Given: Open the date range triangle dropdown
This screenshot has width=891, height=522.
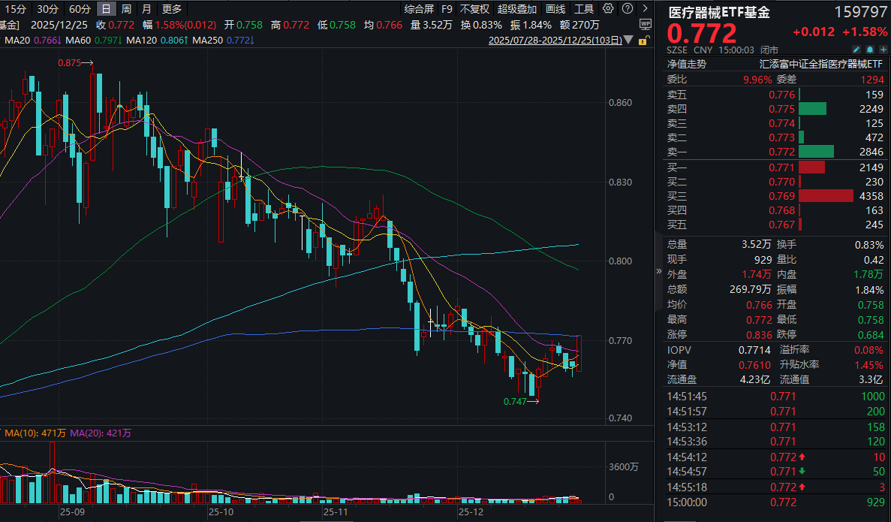Looking at the screenshot, I should pos(629,41).
